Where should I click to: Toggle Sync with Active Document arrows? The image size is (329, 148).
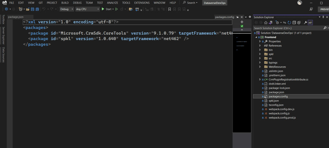[285, 23]
